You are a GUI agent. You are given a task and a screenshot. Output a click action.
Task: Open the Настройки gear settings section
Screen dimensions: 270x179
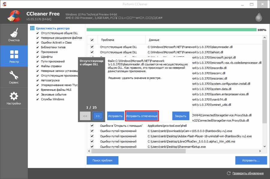(14, 98)
